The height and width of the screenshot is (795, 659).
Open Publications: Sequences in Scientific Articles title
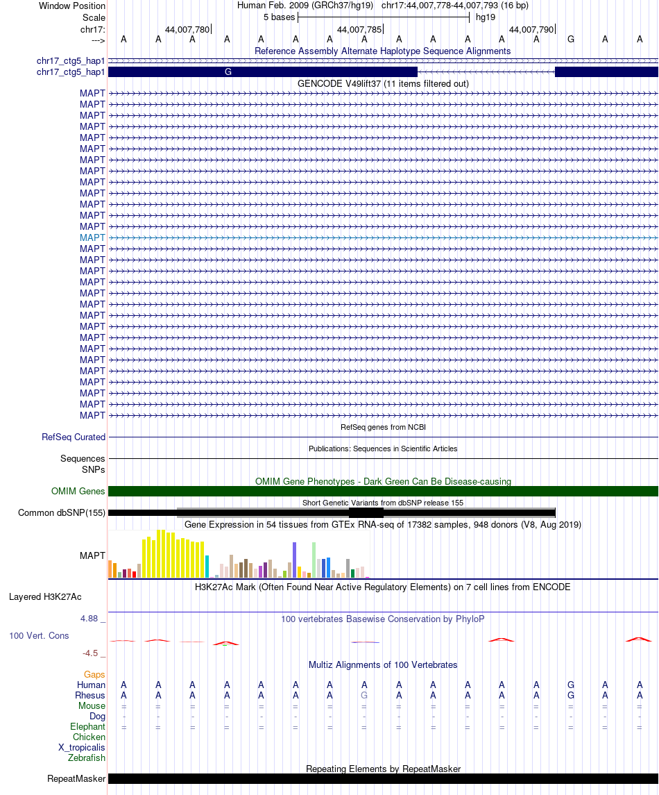coord(383,449)
